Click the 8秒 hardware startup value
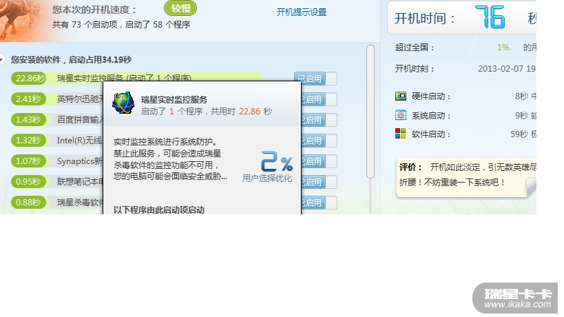The height and width of the screenshot is (317, 564). (x=521, y=96)
